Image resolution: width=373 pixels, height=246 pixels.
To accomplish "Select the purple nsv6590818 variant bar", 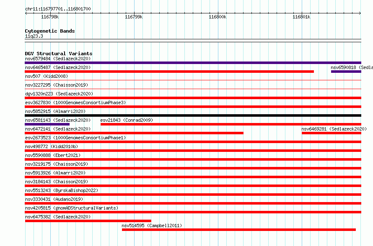I will [x=346, y=72].
